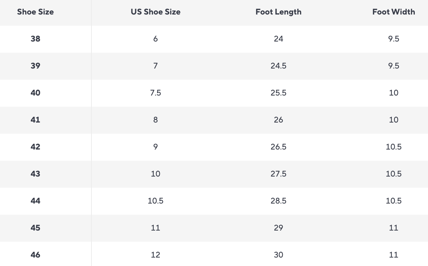Select US shoe size 8 cell
Screen dimensions: 428x266
pyautogui.click(x=155, y=120)
